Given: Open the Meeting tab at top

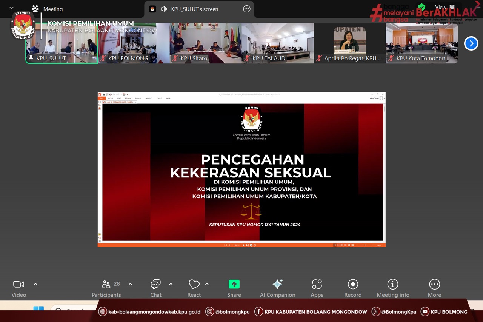Looking at the screenshot, I should point(47,9).
